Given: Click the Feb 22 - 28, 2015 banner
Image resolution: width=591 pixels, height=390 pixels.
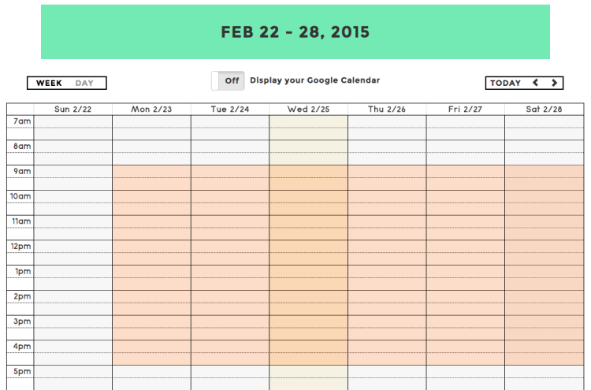Looking at the screenshot, I should point(295,32).
